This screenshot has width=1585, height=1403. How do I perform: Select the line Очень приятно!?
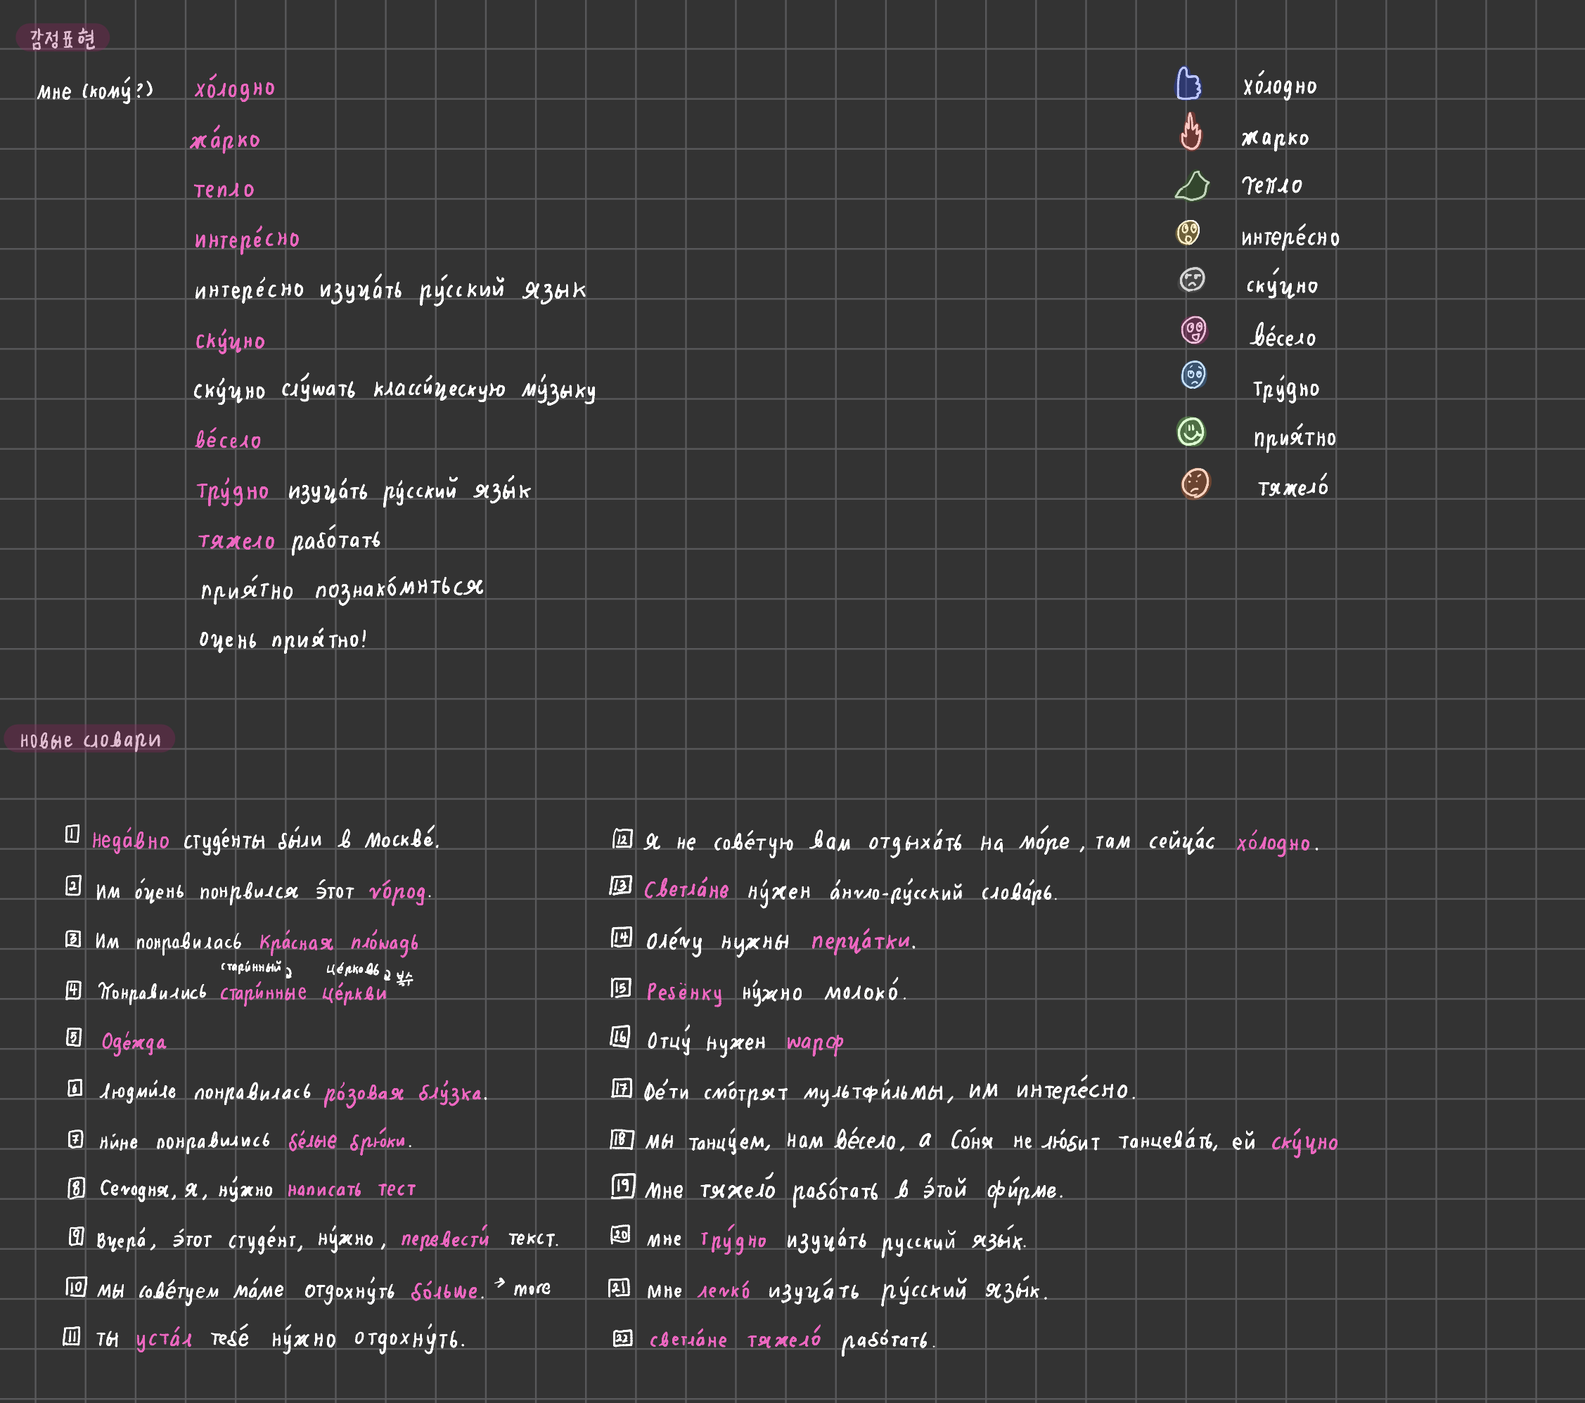(282, 640)
